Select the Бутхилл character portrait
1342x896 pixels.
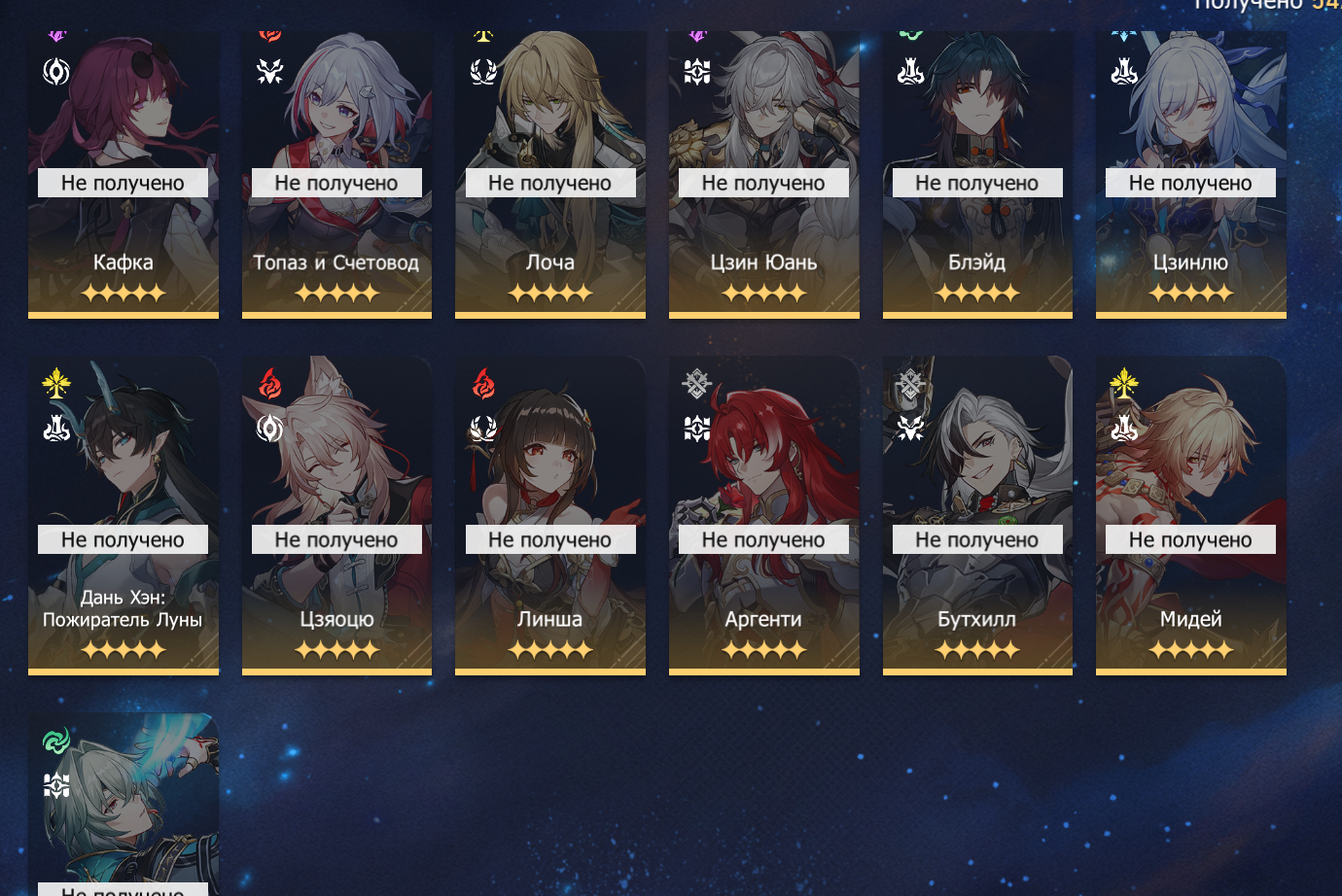pyautogui.click(x=977, y=515)
